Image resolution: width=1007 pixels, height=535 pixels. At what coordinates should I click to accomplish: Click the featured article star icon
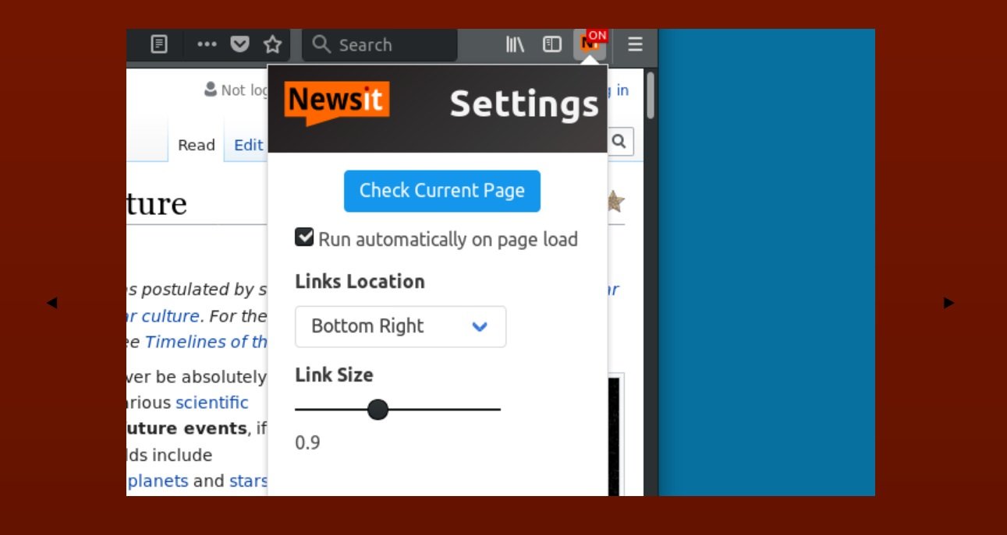pyautogui.click(x=615, y=202)
